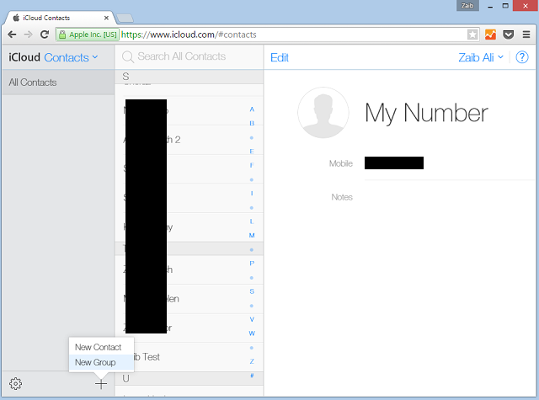Click the browser back arrow
The width and height of the screenshot is (539, 400).
tap(12, 35)
